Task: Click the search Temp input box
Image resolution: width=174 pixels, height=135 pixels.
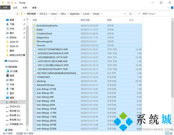Action: 154,14
